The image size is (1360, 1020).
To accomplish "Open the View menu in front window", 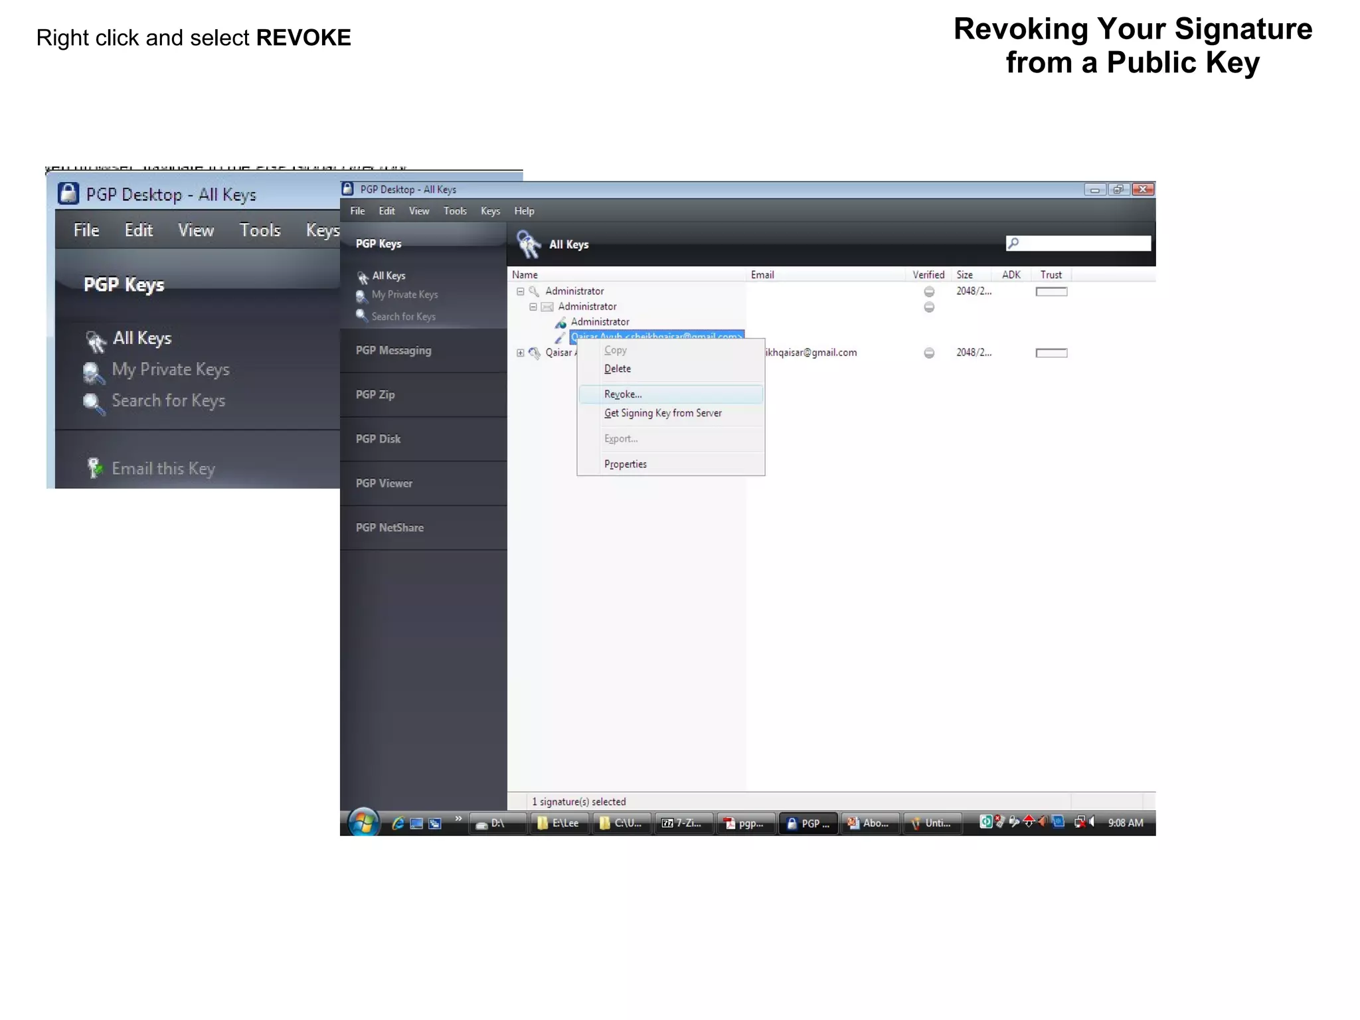I will coord(418,211).
